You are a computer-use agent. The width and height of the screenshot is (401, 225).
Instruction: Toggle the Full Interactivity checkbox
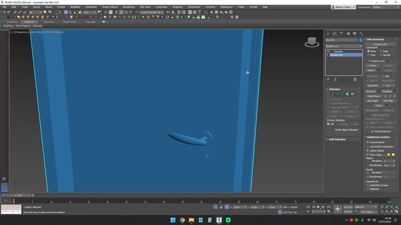[x=372, y=131]
